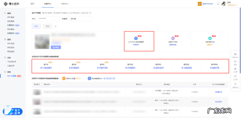Image resolution: width=241 pixels, height=118 pixels.
Task: Open 商务合作 handshake icon in side panel
Action: [x=235, y=54]
